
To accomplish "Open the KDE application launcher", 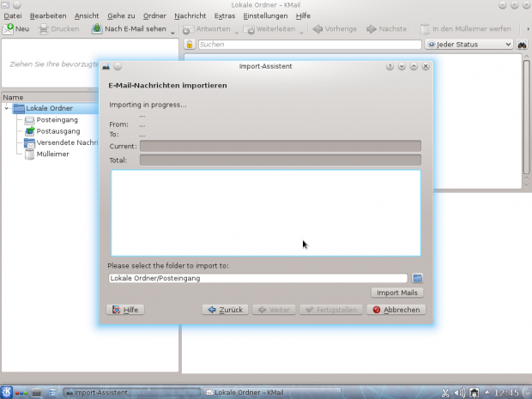I will pos(7,392).
